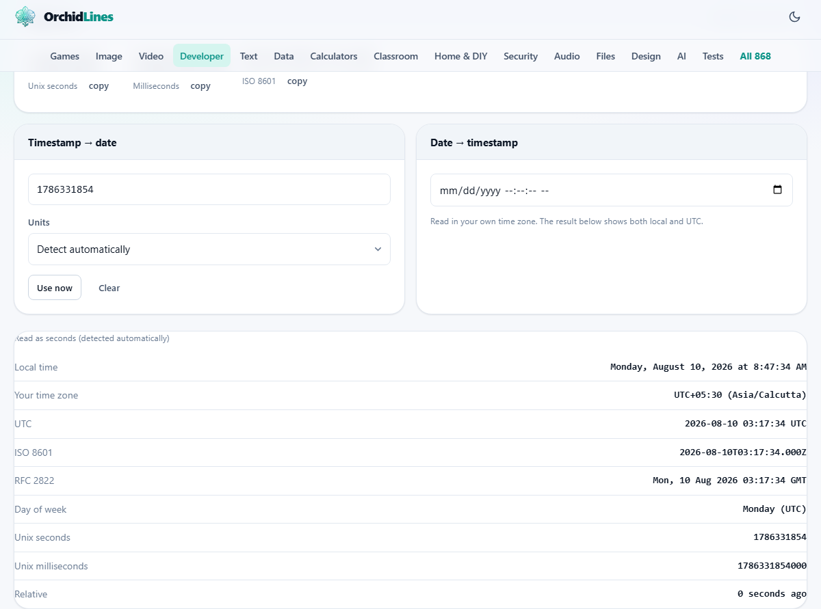Click the OrchidLines brand name
Image resolution: width=821 pixels, height=609 pixels.
click(x=79, y=16)
